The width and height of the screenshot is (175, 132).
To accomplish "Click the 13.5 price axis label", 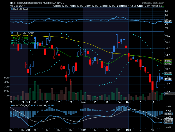I will pyautogui.click(x=167, y=69).
